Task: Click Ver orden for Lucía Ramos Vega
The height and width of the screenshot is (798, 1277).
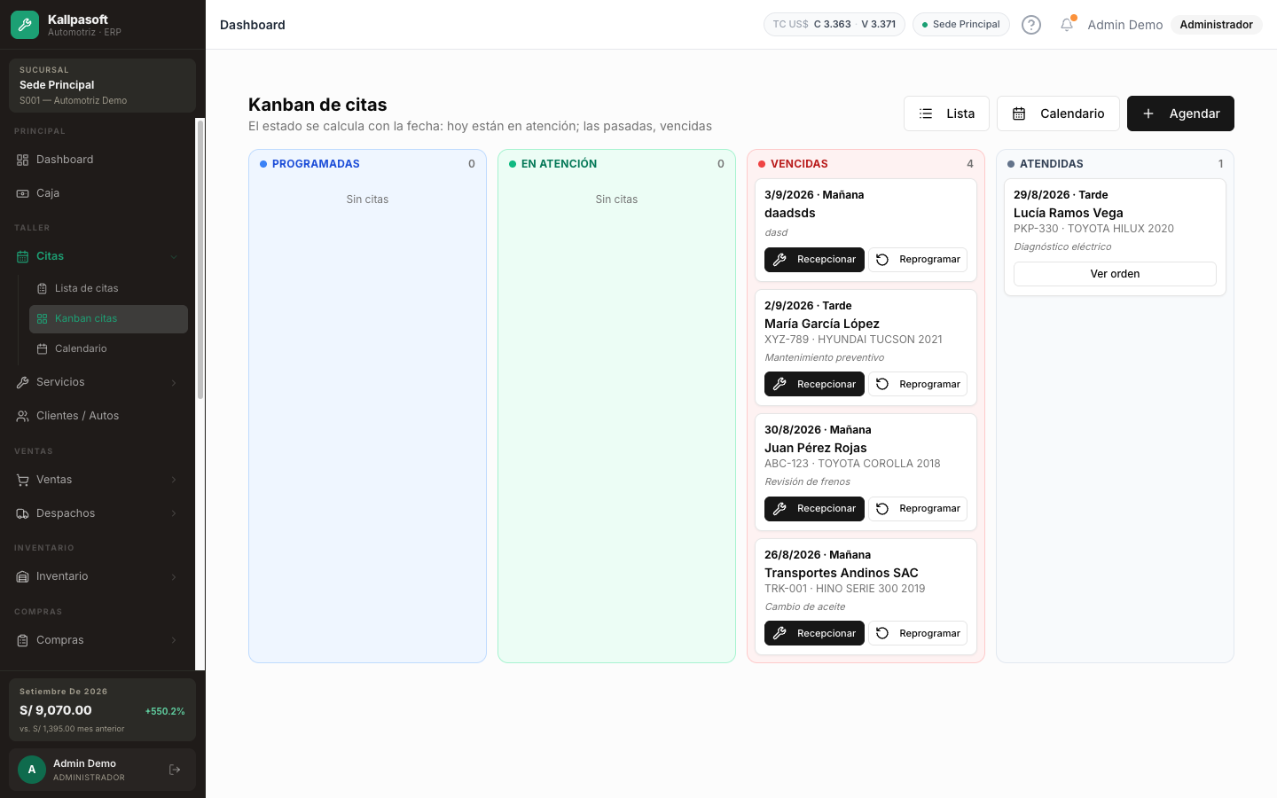Action: [x=1115, y=274]
